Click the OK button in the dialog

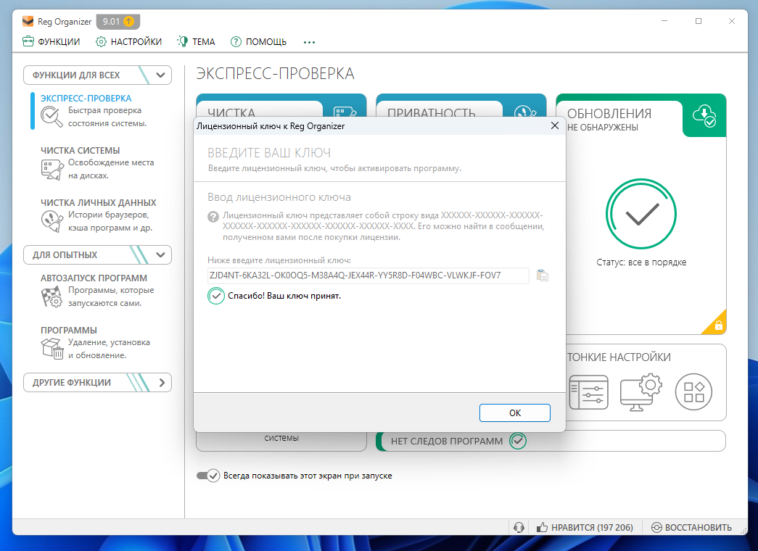pos(515,413)
